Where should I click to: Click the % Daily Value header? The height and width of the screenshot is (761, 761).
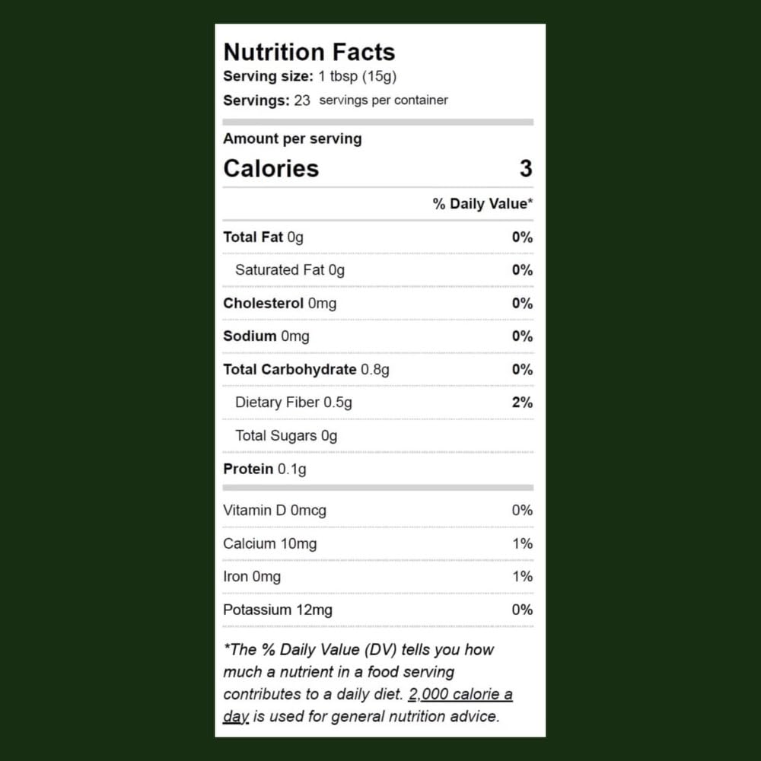483,204
